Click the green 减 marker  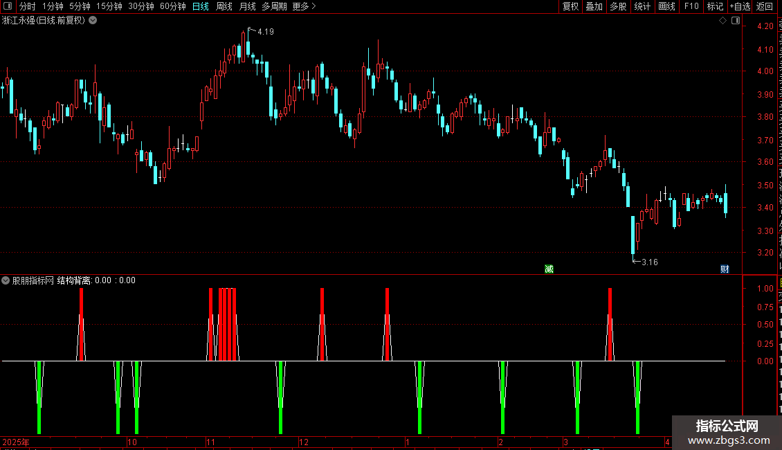tap(549, 269)
